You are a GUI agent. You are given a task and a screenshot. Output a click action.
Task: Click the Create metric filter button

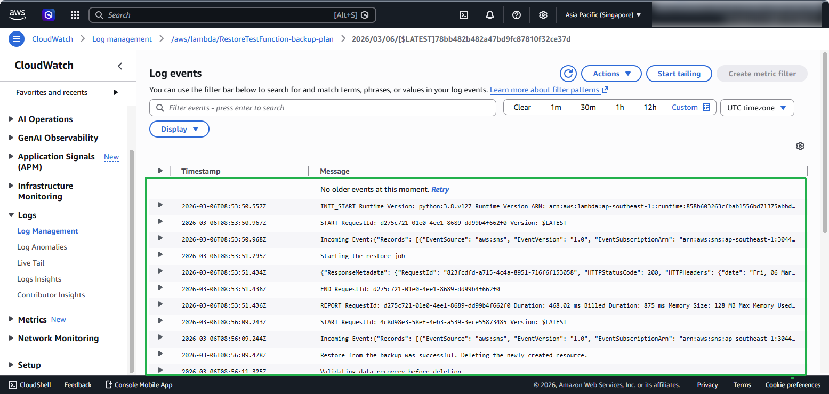pyautogui.click(x=762, y=74)
